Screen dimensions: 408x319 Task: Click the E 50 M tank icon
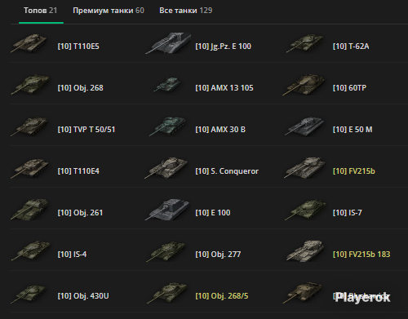304,126
